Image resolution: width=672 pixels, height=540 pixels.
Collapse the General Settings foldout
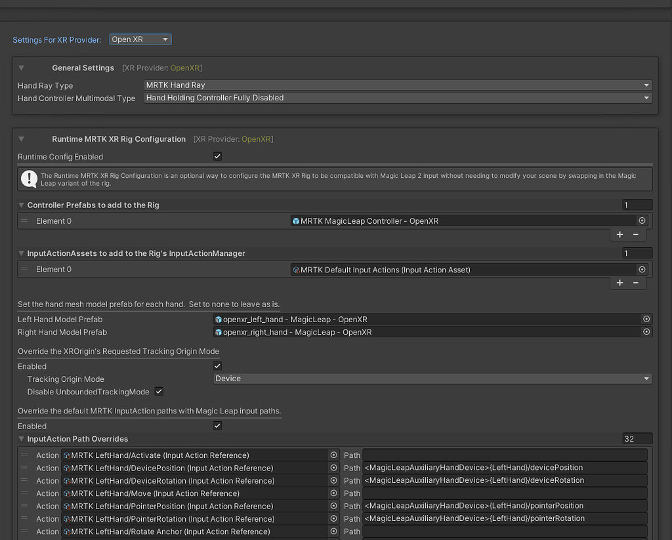coord(20,68)
